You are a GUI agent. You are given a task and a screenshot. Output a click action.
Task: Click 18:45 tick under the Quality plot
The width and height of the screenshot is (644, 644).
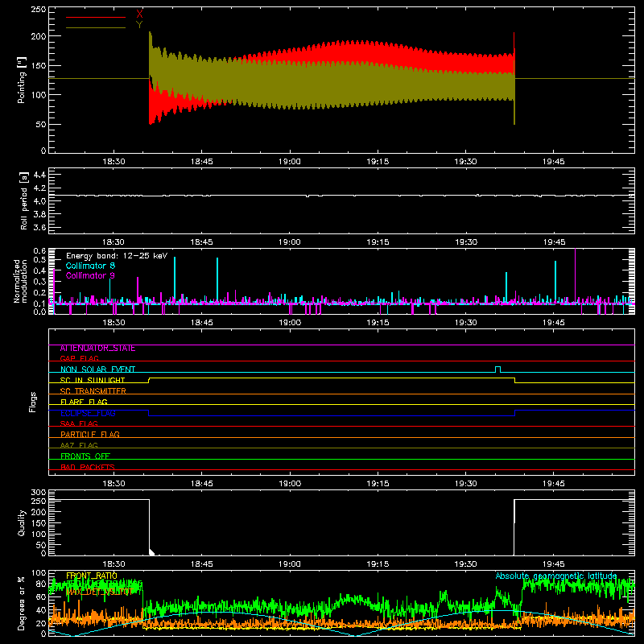pyautogui.click(x=202, y=564)
